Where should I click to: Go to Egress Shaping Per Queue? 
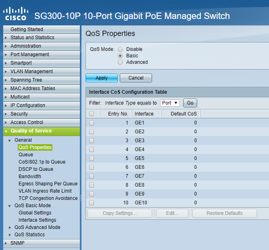tap(48, 184)
